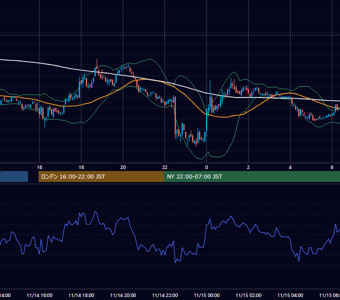
Task: Click the hour label 22 on the upper axis
Action: pyautogui.click(x=165, y=167)
